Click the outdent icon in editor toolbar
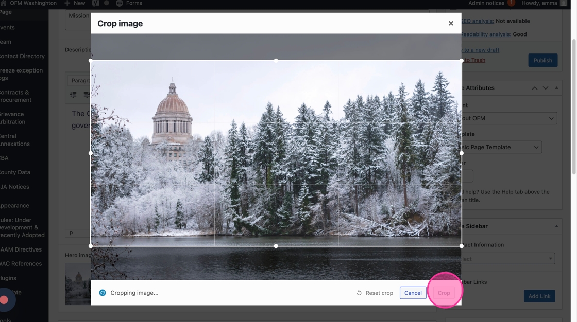Image resolution: width=577 pixels, height=322 pixels. (x=73, y=95)
